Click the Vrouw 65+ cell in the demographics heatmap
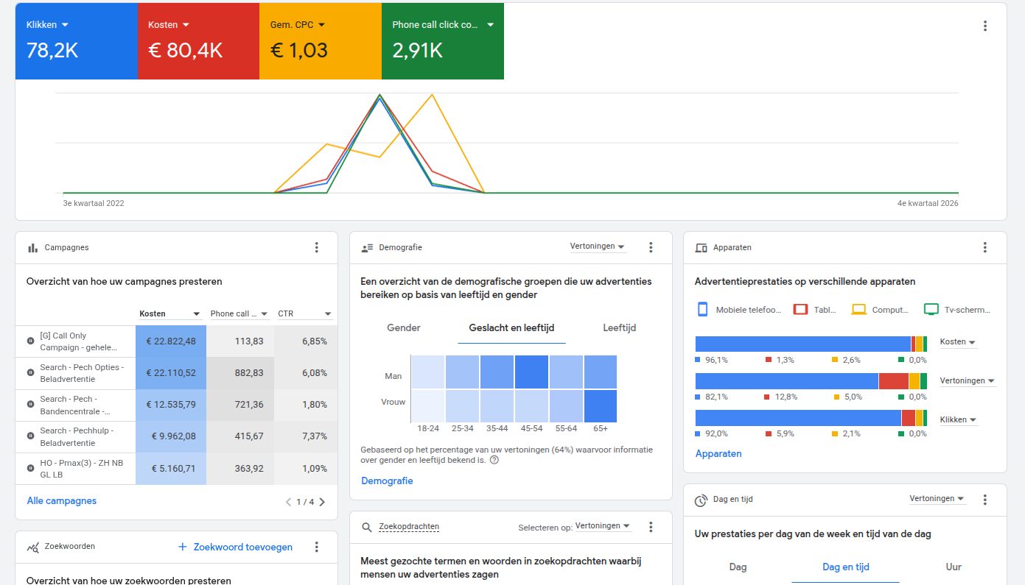The height and width of the screenshot is (585, 1025). 601,405
